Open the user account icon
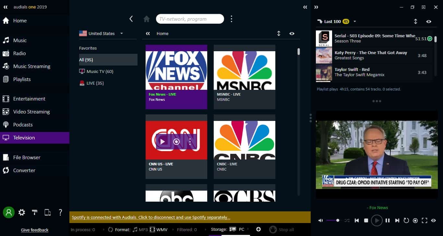443x236 pixels. (9, 212)
